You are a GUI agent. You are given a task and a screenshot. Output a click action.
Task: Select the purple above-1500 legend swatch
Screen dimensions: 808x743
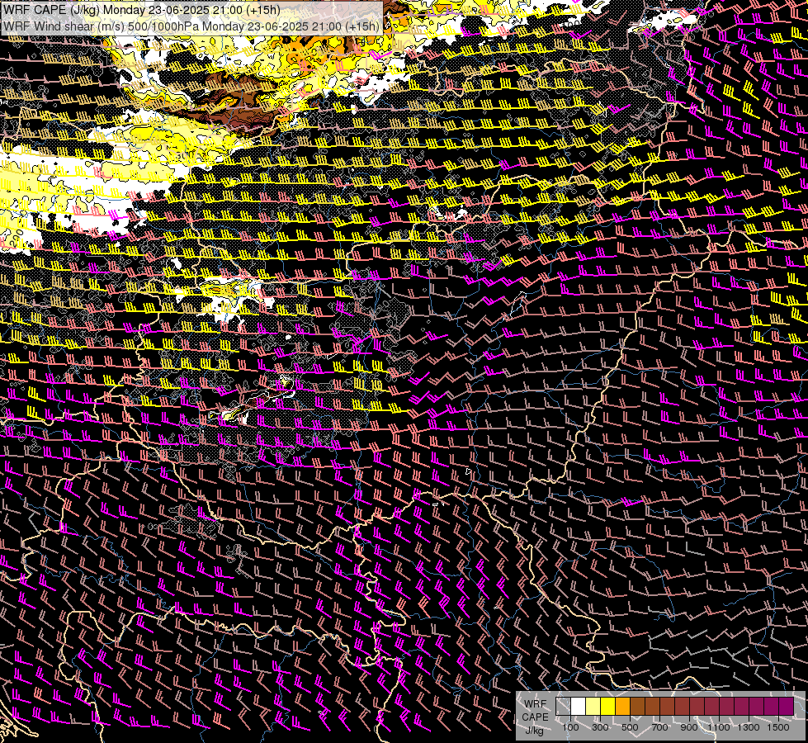pyautogui.click(x=786, y=707)
